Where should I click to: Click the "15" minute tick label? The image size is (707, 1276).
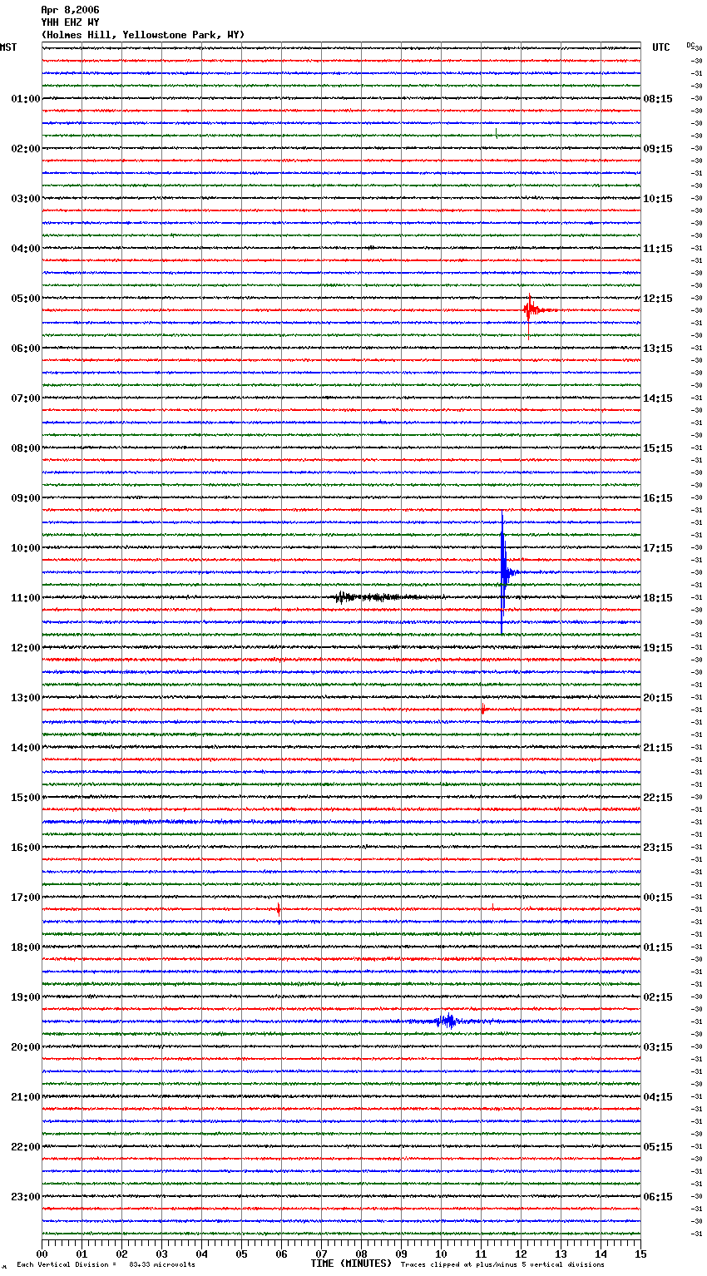[x=640, y=1254]
